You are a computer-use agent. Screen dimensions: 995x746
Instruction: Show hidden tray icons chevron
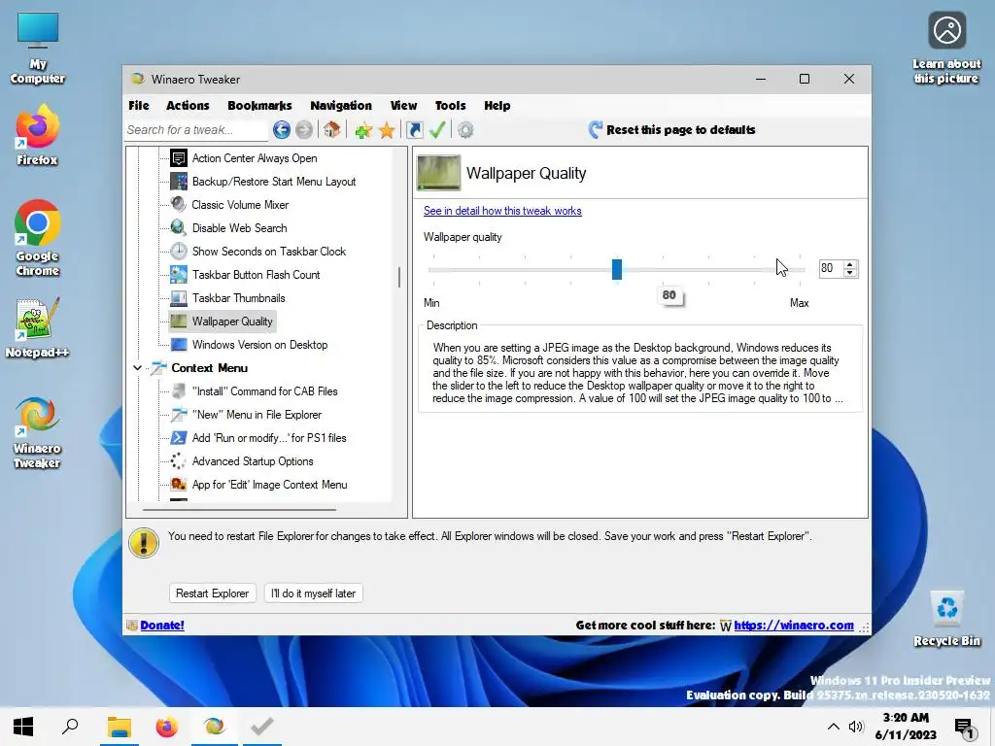tap(833, 727)
